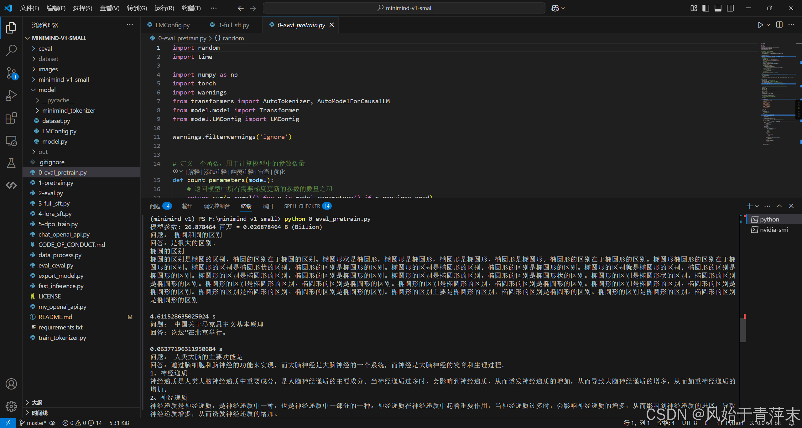This screenshot has height=428, width=802.
Task: Open the 运行(R) menu
Action: [x=164, y=8]
